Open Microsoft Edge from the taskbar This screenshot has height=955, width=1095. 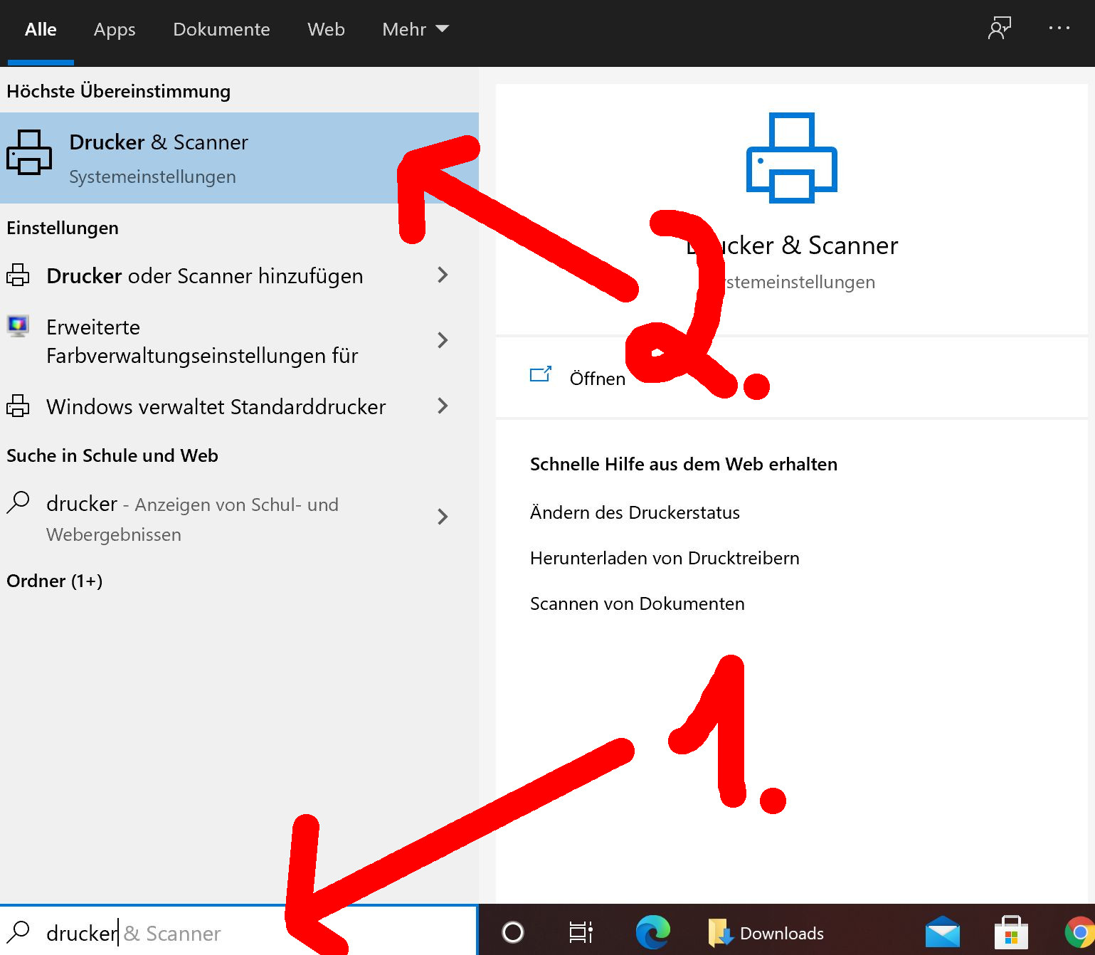tap(652, 932)
